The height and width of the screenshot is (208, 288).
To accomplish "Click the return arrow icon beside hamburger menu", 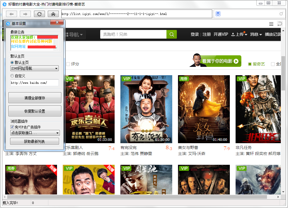I will click(x=280, y=24).
